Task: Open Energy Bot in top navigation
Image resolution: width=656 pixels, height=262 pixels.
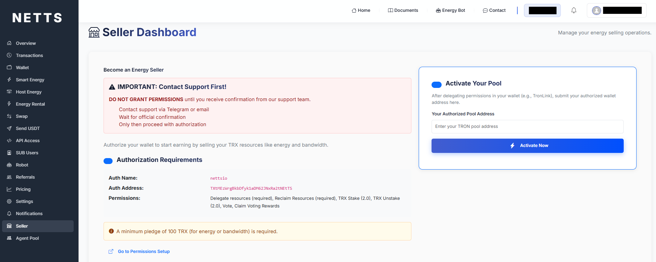Action: (450, 10)
